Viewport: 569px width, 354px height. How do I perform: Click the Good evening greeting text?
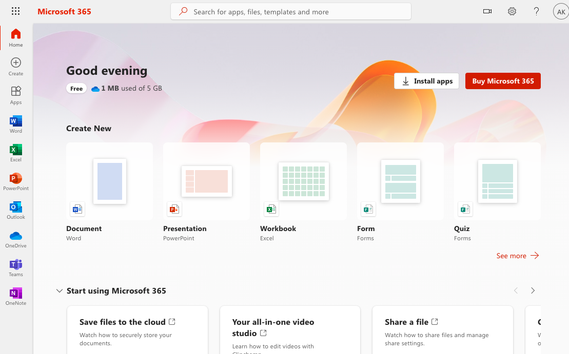tap(107, 71)
